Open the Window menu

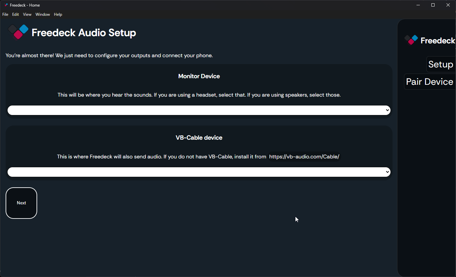(x=43, y=14)
